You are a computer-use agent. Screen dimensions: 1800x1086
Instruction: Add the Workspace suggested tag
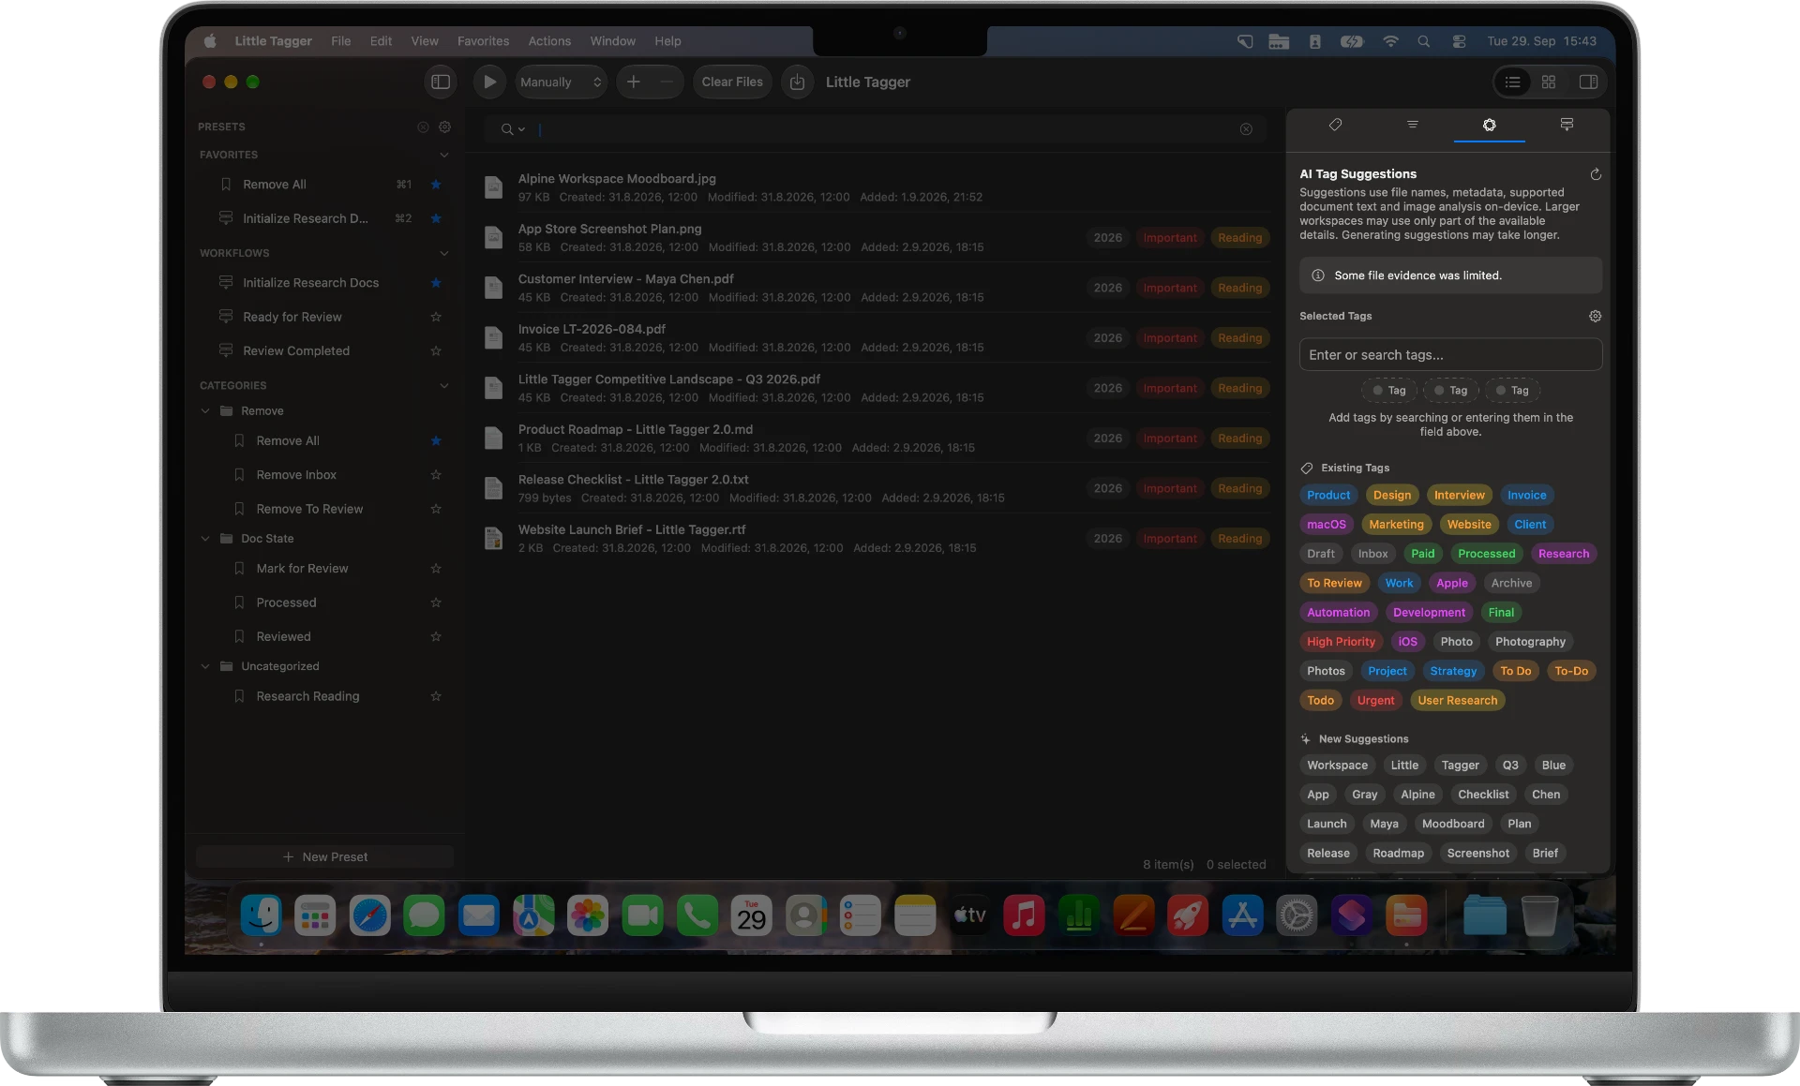(x=1337, y=766)
